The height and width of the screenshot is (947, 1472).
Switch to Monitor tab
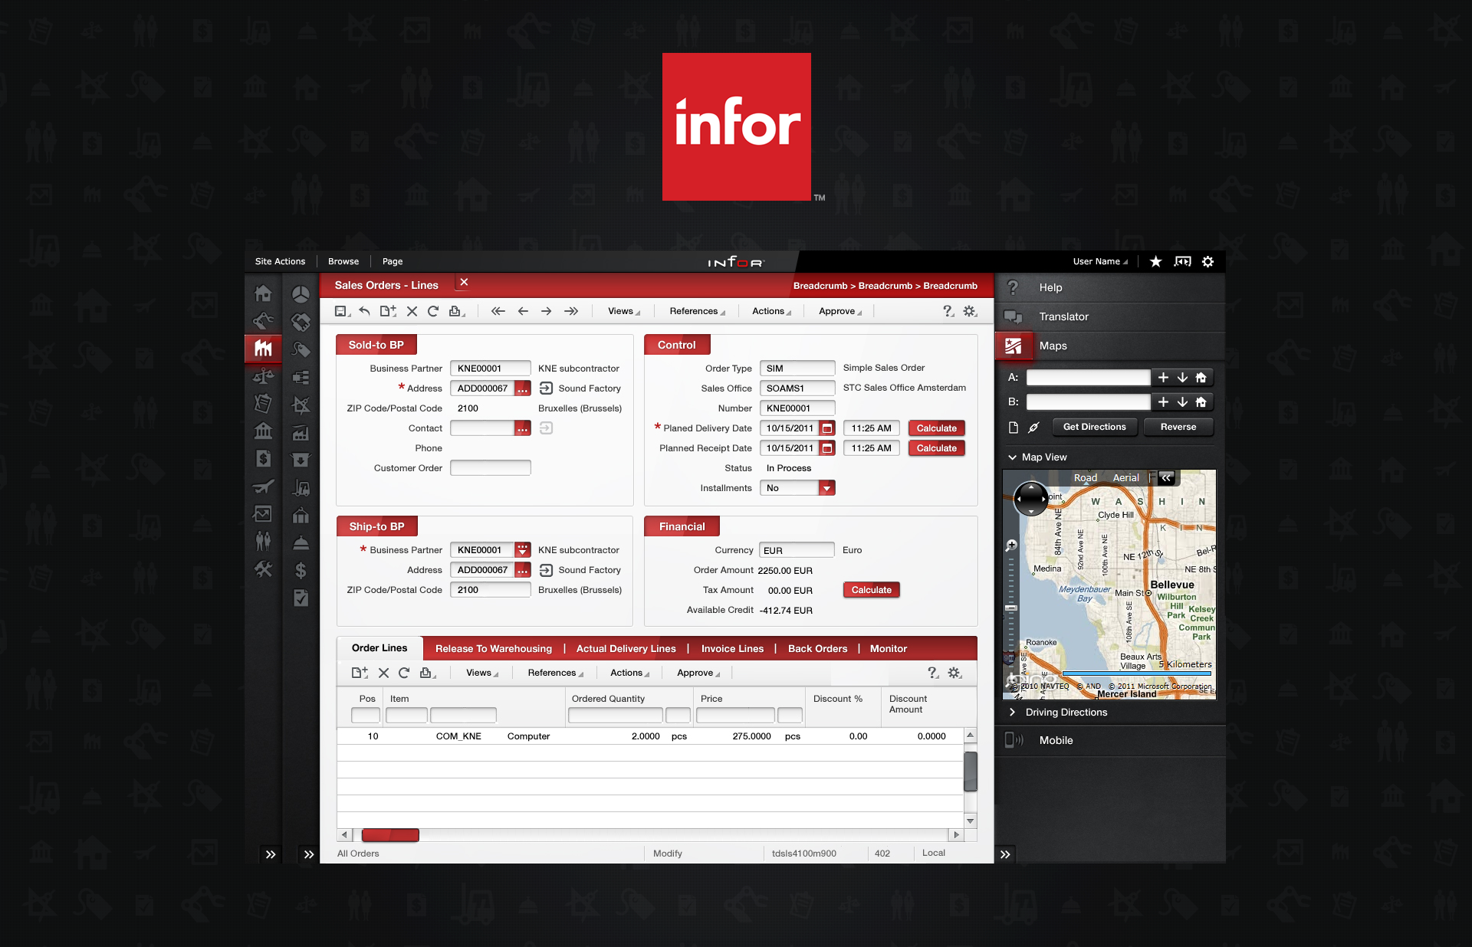coord(889,648)
